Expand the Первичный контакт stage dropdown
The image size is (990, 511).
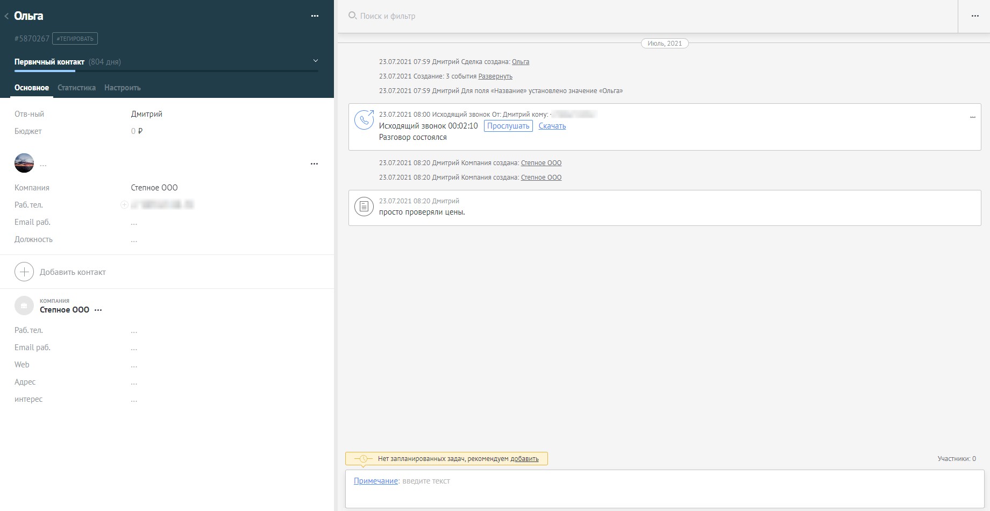click(316, 61)
